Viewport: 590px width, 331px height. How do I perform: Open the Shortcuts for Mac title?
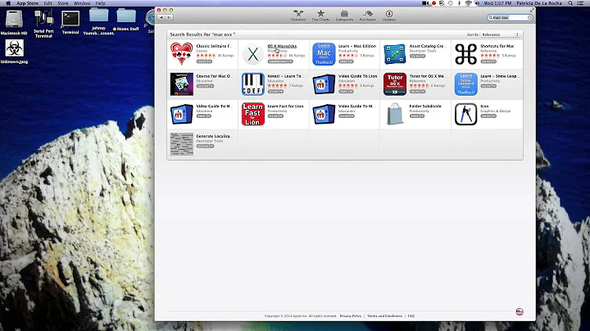click(497, 46)
